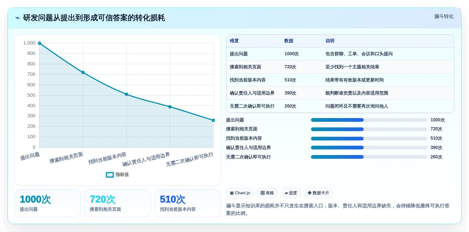Click the 510次 table value
This screenshot has height=232, width=469.
(x=290, y=80)
